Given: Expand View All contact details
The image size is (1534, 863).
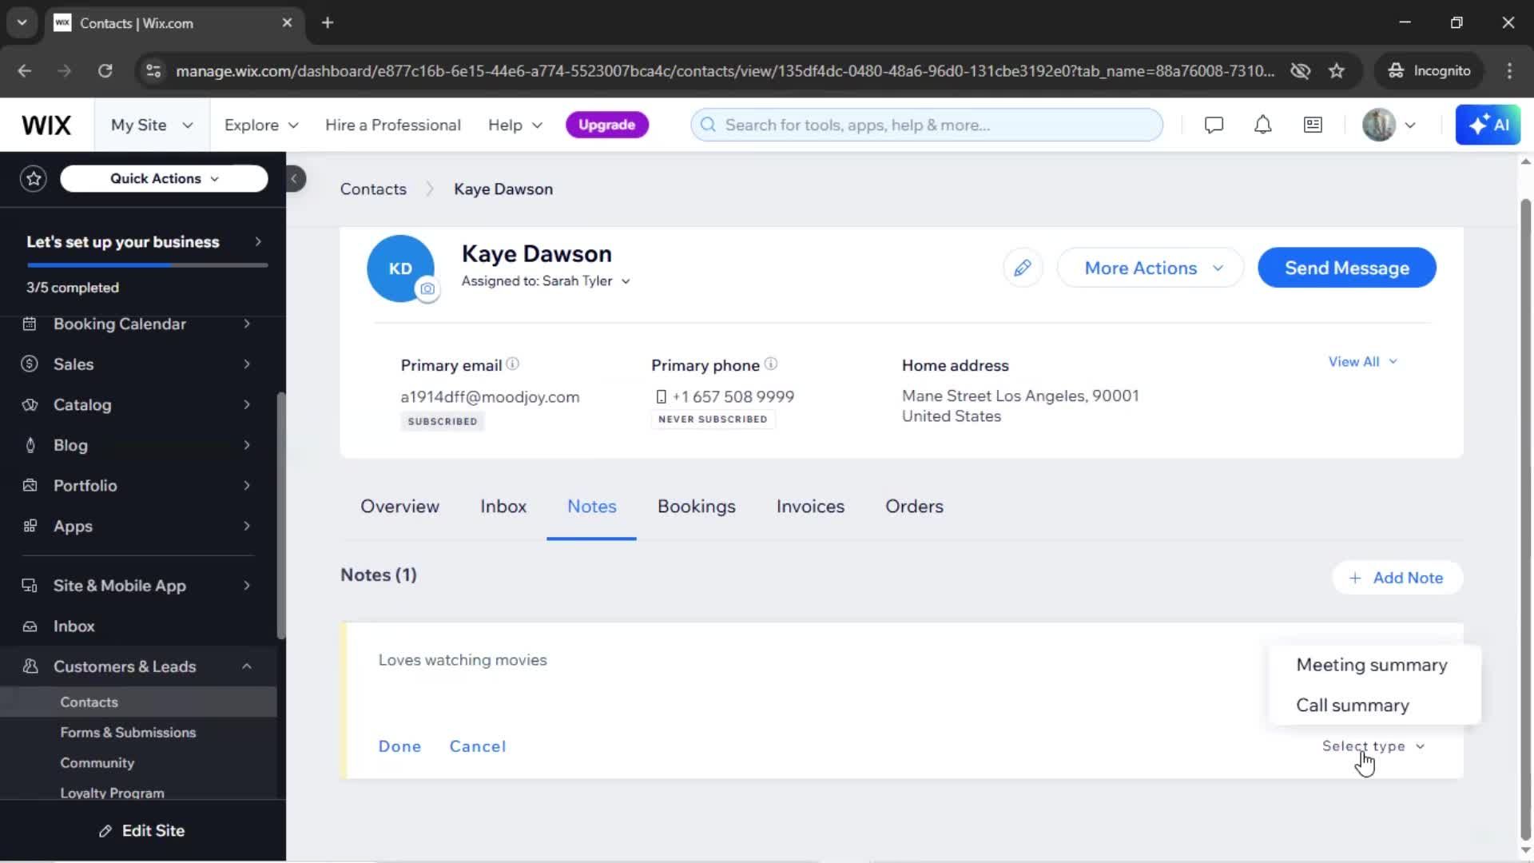Looking at the screenshot, I should point(1362,362).
